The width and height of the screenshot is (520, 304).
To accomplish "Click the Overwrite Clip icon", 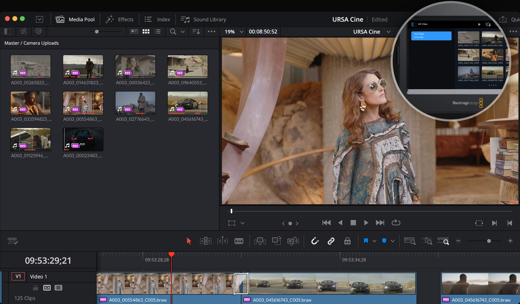I will (x=276, y=240).
